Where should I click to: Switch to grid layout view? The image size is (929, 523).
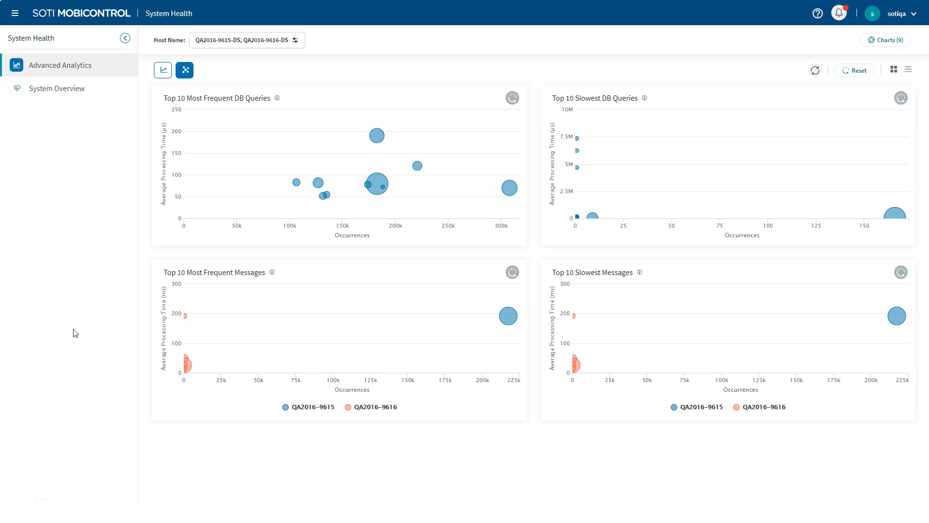(x=894, y=70)
